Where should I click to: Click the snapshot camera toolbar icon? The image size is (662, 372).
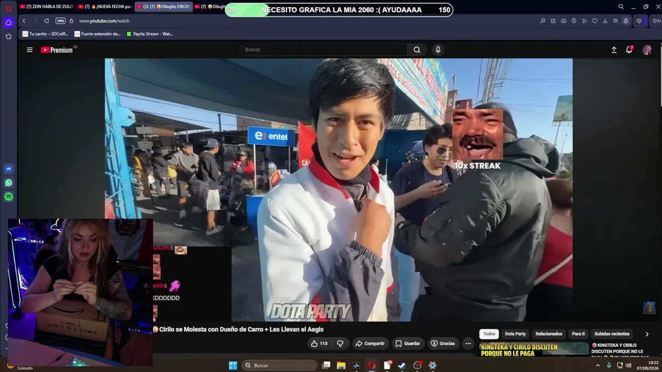coord(563,21)
